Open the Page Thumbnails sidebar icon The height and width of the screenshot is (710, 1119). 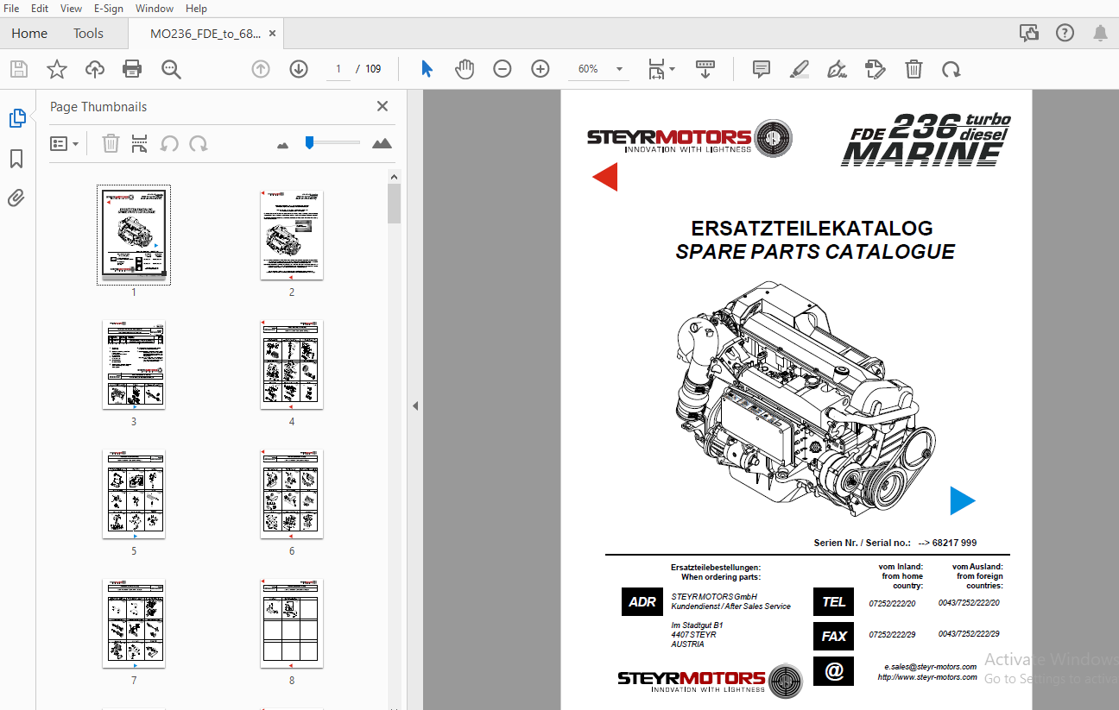pyautogui.click(x=17, y=118)
